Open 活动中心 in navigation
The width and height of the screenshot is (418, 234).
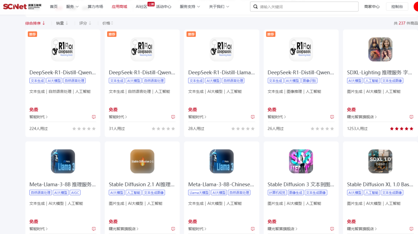coord(163,7)
